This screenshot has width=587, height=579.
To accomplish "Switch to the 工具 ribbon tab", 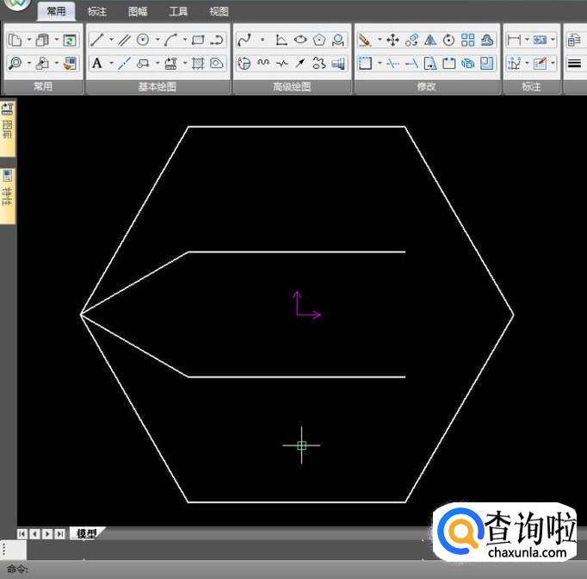I will tap(178, 12).
